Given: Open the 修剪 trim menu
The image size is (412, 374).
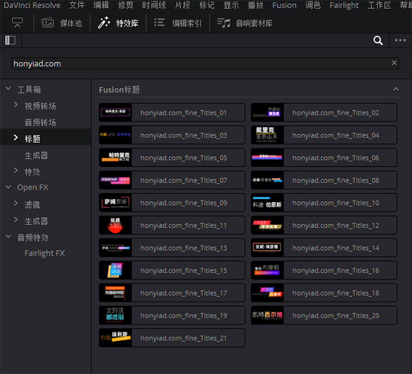Looking at the screenshot, I should click(126, 5).
